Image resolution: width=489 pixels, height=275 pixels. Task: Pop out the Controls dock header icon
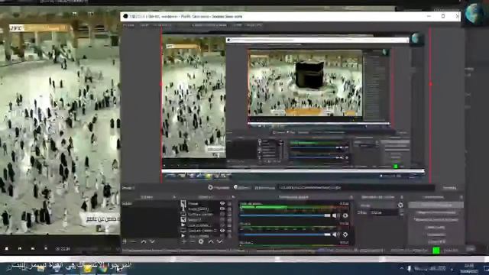[461, 197]
